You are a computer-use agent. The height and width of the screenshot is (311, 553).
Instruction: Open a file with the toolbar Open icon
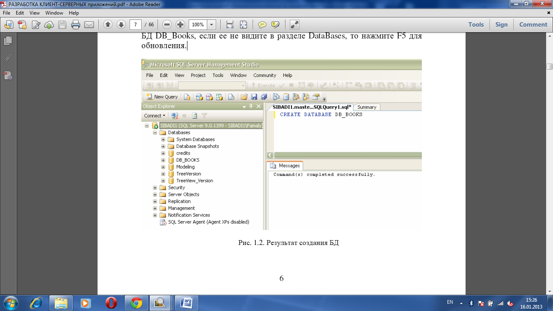[9, 25]
